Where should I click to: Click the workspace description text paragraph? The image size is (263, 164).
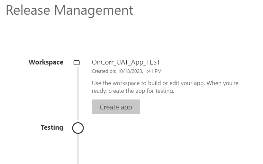(165, 87)
